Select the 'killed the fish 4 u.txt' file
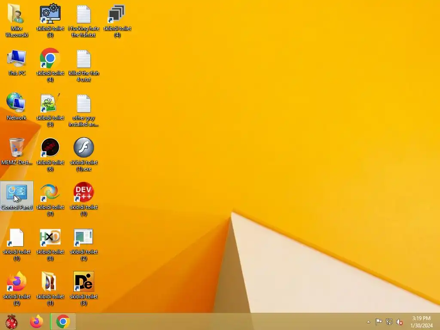Viewport: 440px width, 330px height. click(x=84, y=66)
